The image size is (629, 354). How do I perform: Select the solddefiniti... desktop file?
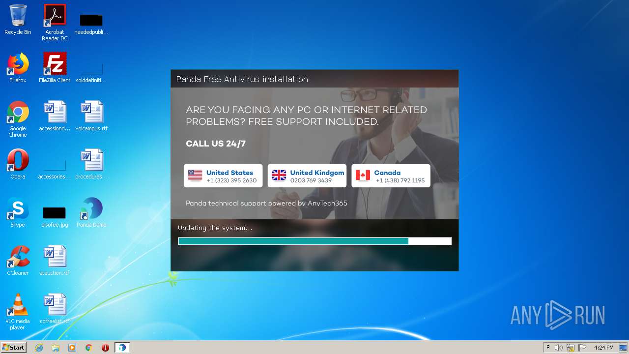click(x=91, y=72)
